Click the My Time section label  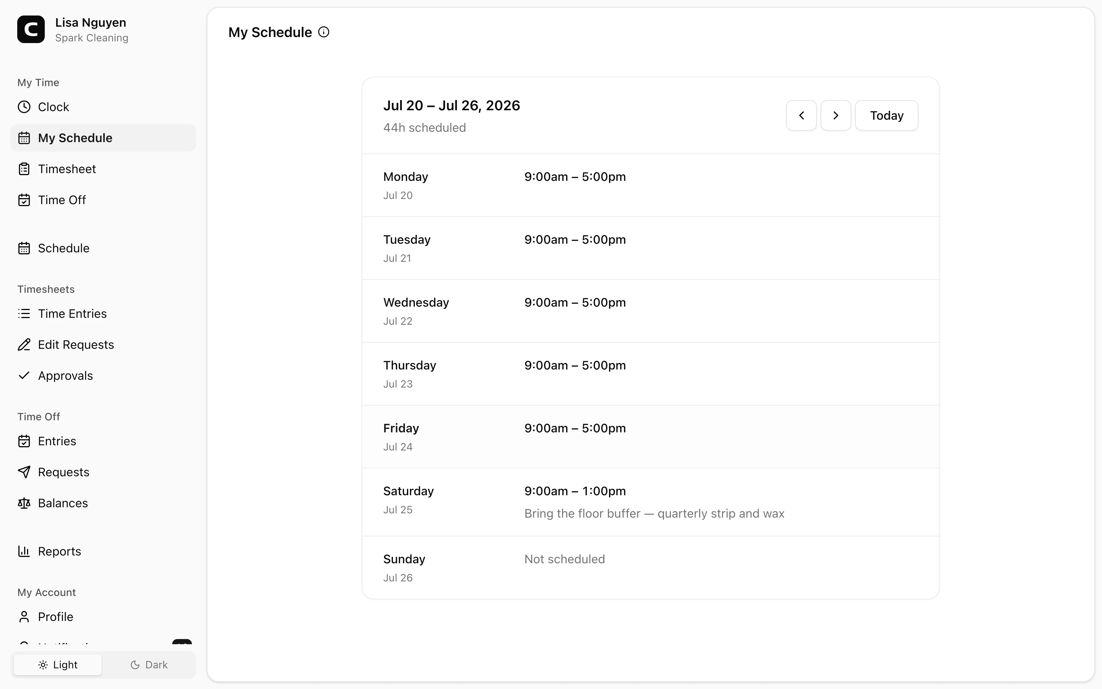pyautogui.click(x=38, y=82)
